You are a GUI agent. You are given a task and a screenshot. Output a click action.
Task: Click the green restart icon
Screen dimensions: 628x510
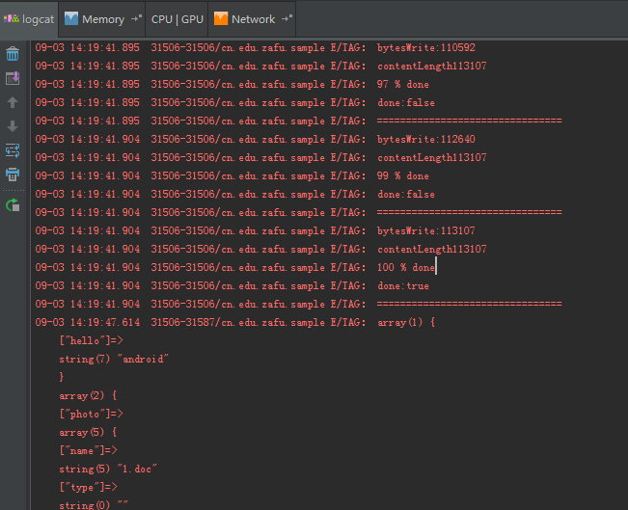pyautogui.click(x=13, y=205)
